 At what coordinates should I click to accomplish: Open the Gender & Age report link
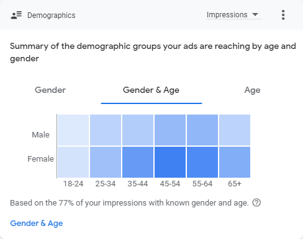37,223
